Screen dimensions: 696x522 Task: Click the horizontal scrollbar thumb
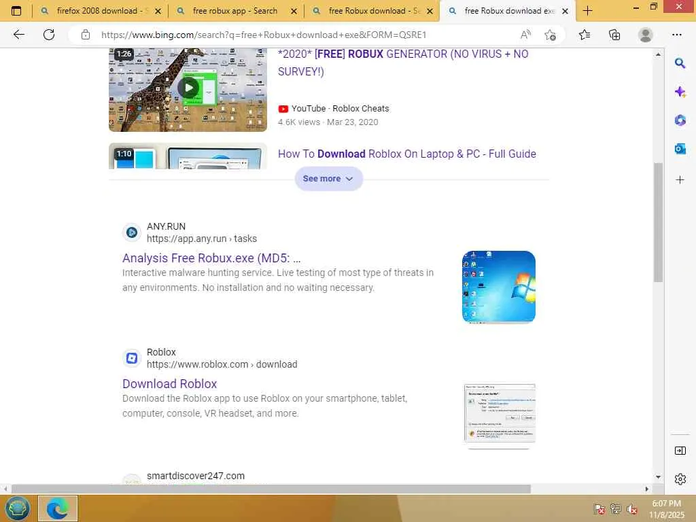click(271, 489)
